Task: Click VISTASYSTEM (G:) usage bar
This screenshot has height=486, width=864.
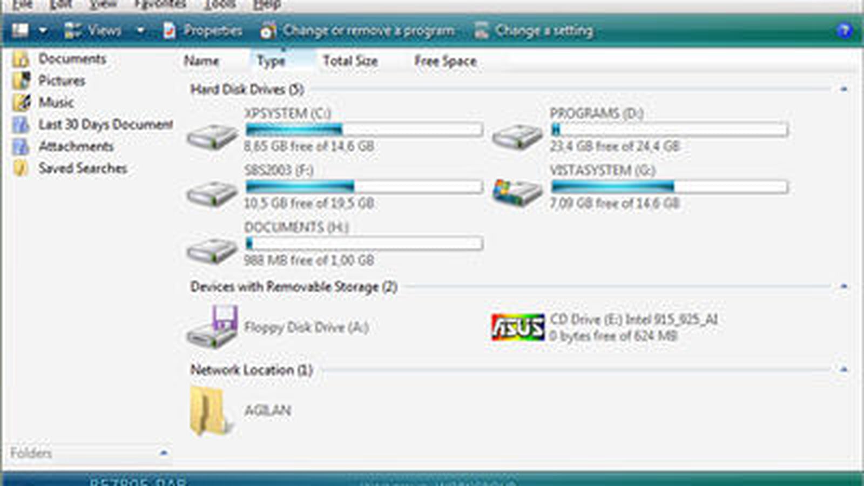Action: (x=669, y=186)
